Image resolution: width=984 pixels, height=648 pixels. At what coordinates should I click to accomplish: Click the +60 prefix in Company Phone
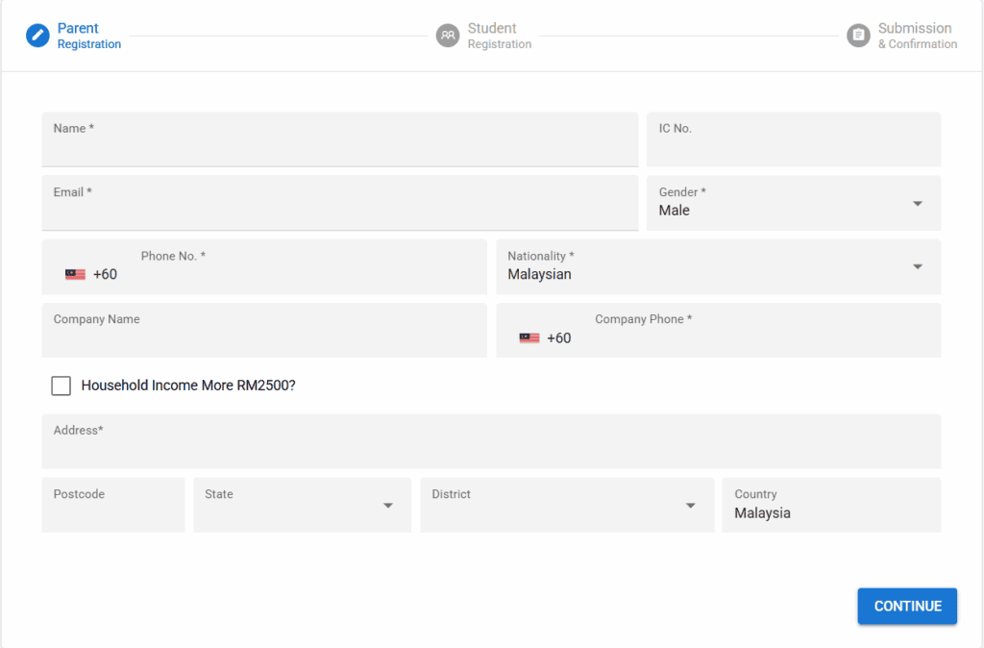[x=558, y=337]
